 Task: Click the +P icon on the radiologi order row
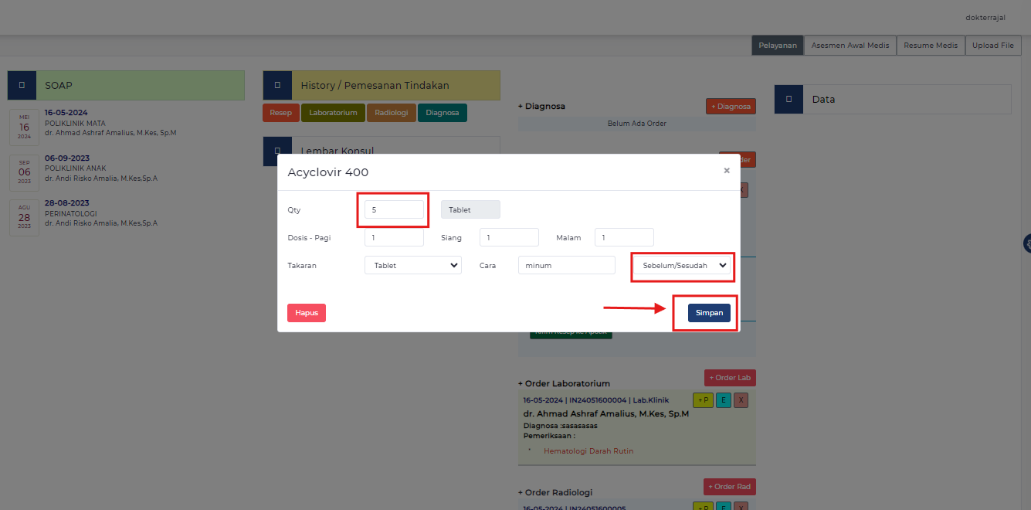tap(703, 507)
